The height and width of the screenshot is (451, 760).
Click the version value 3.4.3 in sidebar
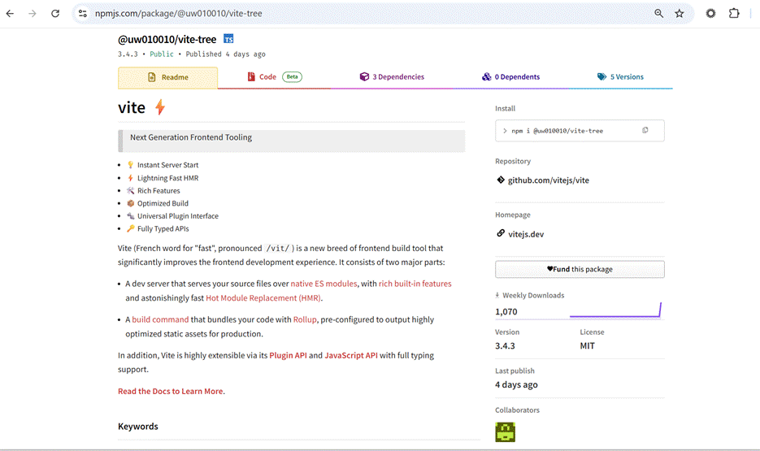tap(505, 346)
